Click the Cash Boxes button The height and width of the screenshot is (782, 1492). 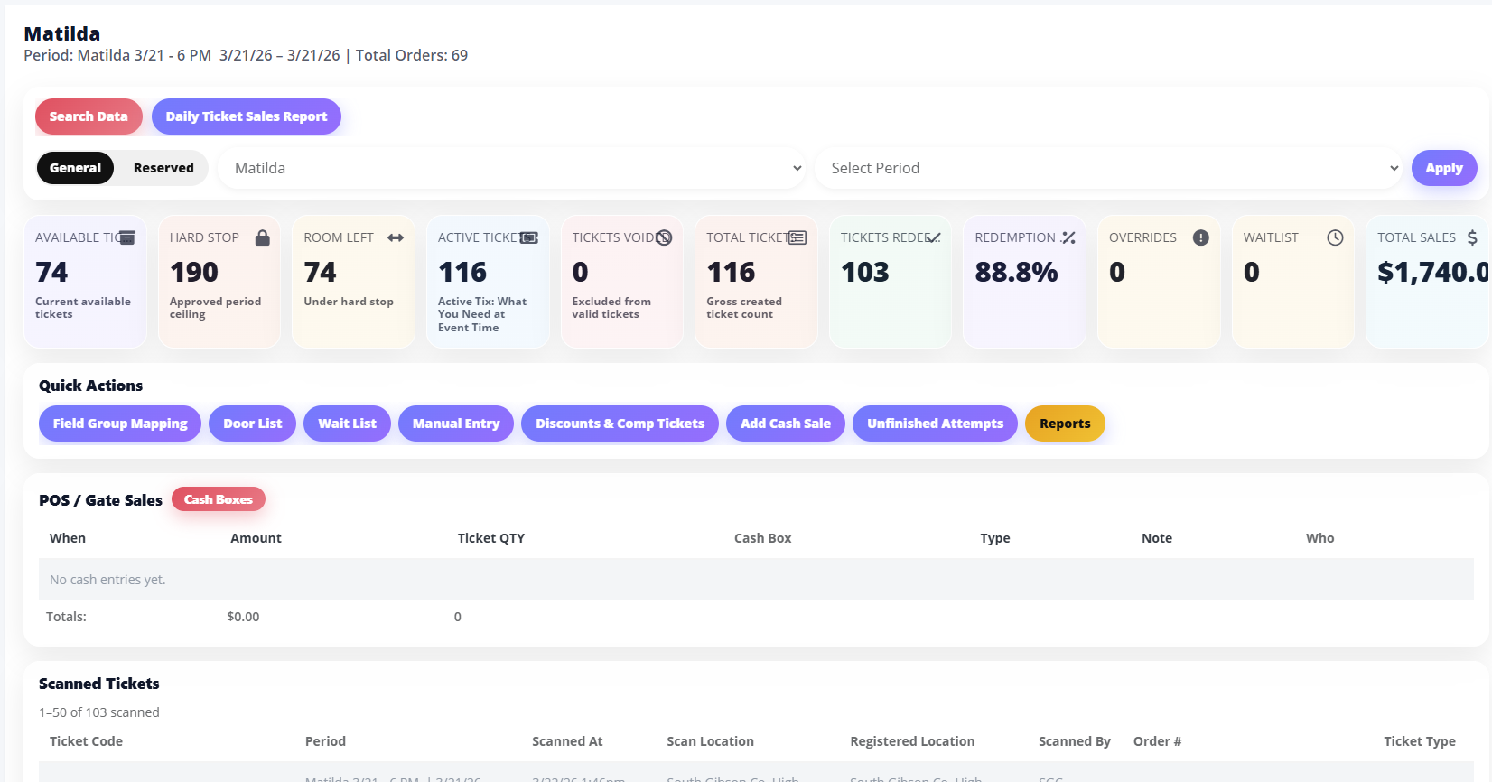coord(219,499)
